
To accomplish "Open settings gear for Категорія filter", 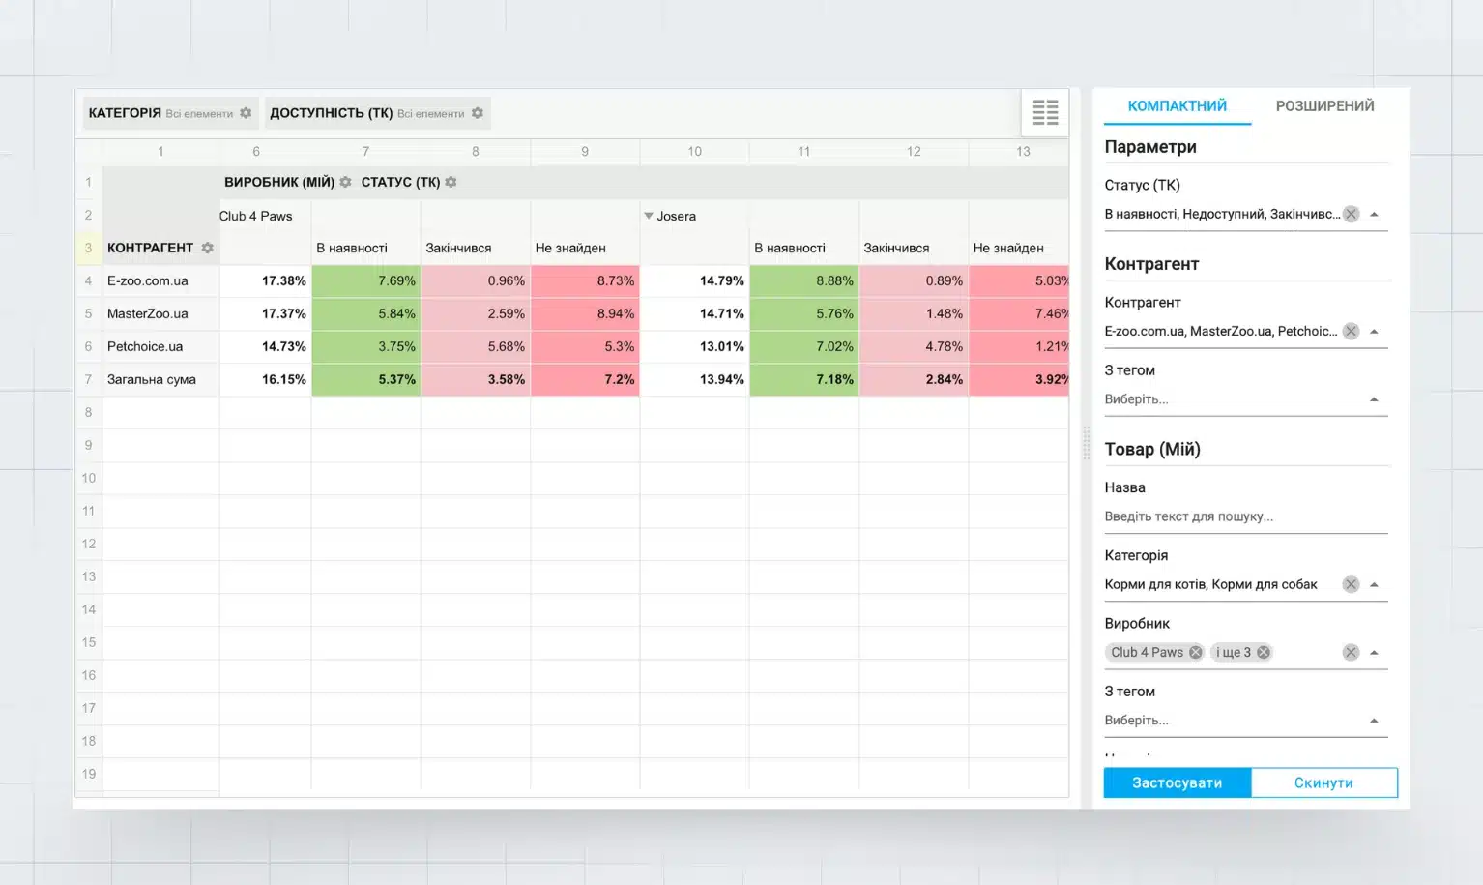I will click(246, 113).
